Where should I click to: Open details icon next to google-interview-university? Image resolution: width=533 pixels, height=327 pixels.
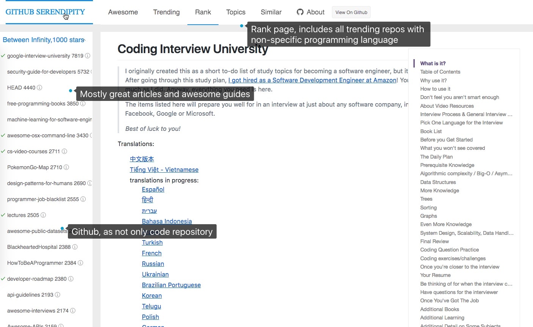click(87, 55)
